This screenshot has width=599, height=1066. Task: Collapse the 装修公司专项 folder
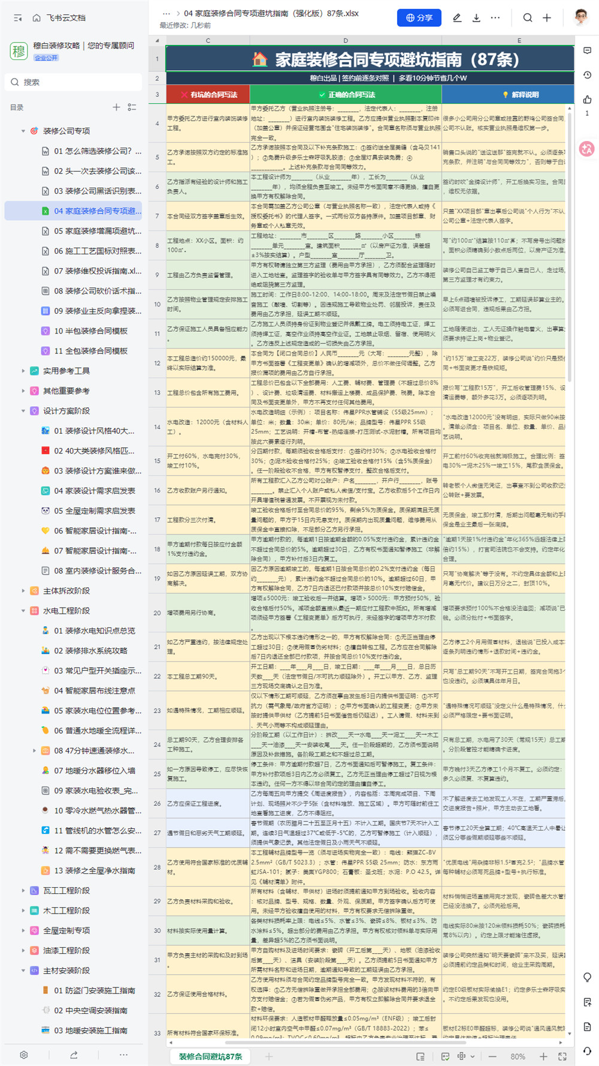tap(23, 131)
